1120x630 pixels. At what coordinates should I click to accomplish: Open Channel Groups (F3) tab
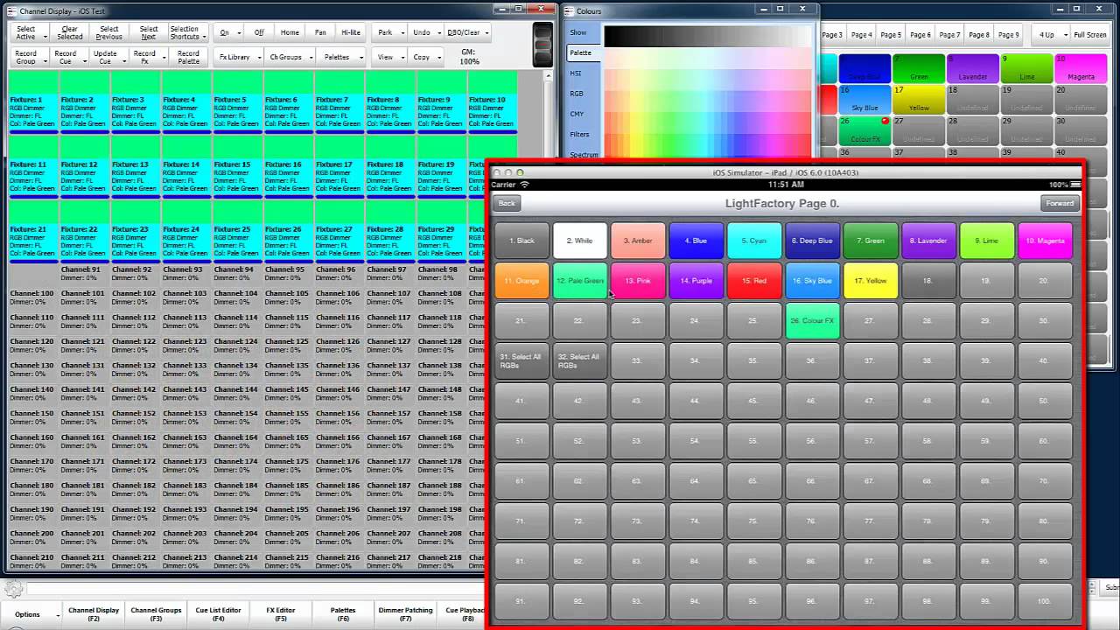tap(156, 614)
